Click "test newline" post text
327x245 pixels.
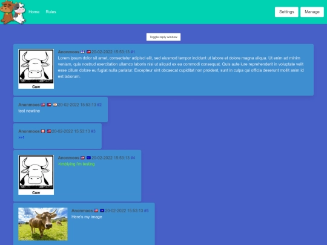(29, 111)
